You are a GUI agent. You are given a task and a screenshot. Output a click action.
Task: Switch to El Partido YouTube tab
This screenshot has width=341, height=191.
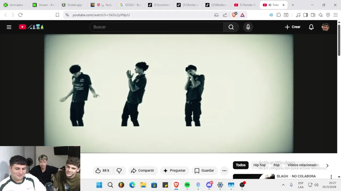[x=245, y=5]
